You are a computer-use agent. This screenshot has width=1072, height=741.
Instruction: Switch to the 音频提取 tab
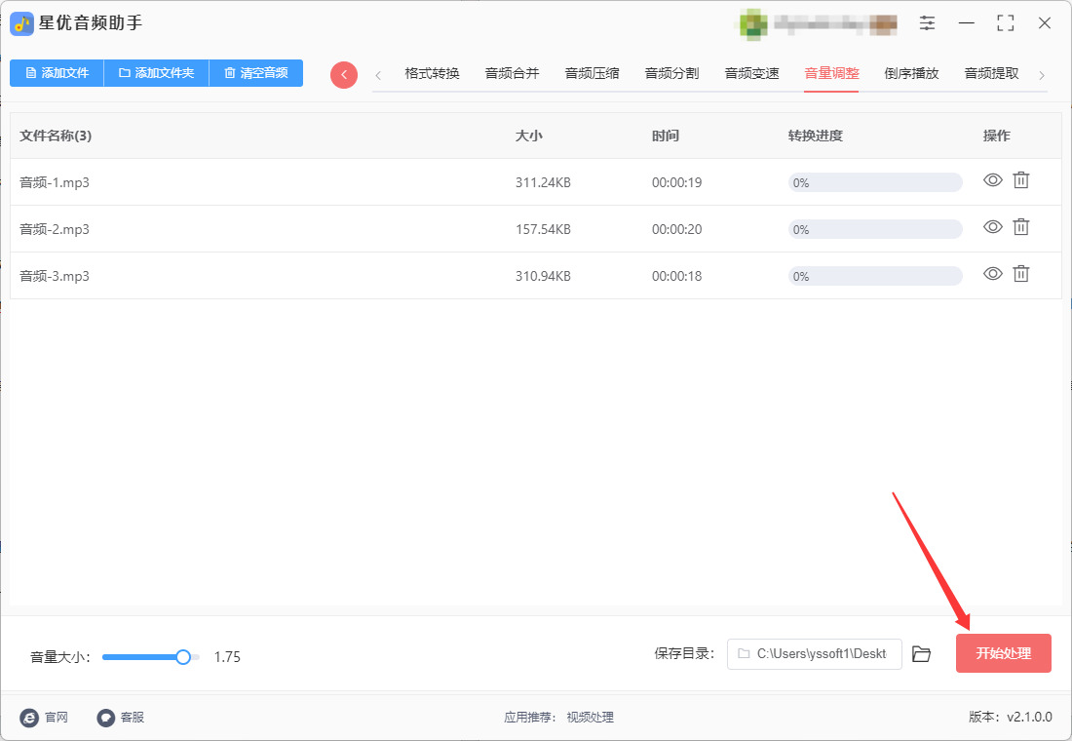[x=991, y=73]
